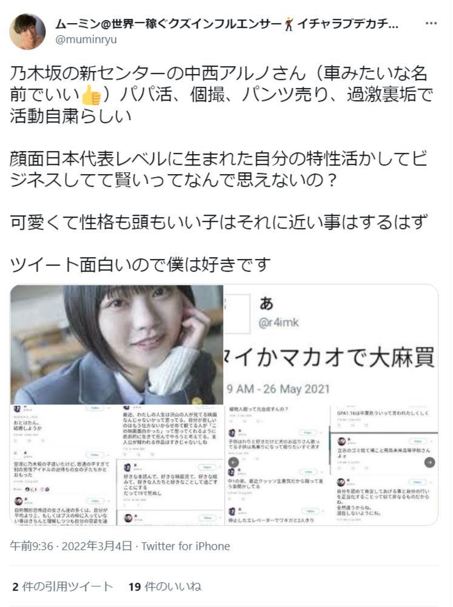This screenshot has height=607, width=453.
Task: View the 19 件のいいね list
Action: tap(165, 586)
